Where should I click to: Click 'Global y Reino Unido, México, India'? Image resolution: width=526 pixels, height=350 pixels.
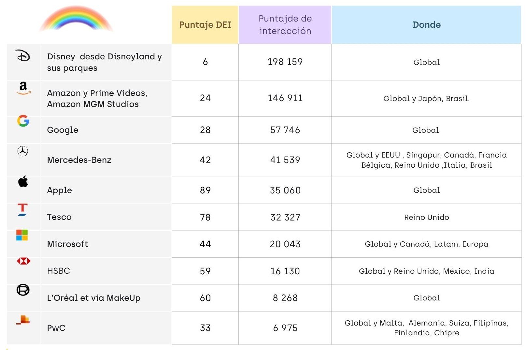pos(426,271)
